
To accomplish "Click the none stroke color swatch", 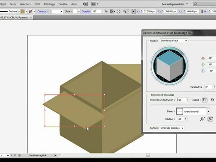I will click(31, 11).
